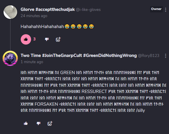Open Glorve's profile avatar
Screen dimensions: 169x134
coord(10,12)
